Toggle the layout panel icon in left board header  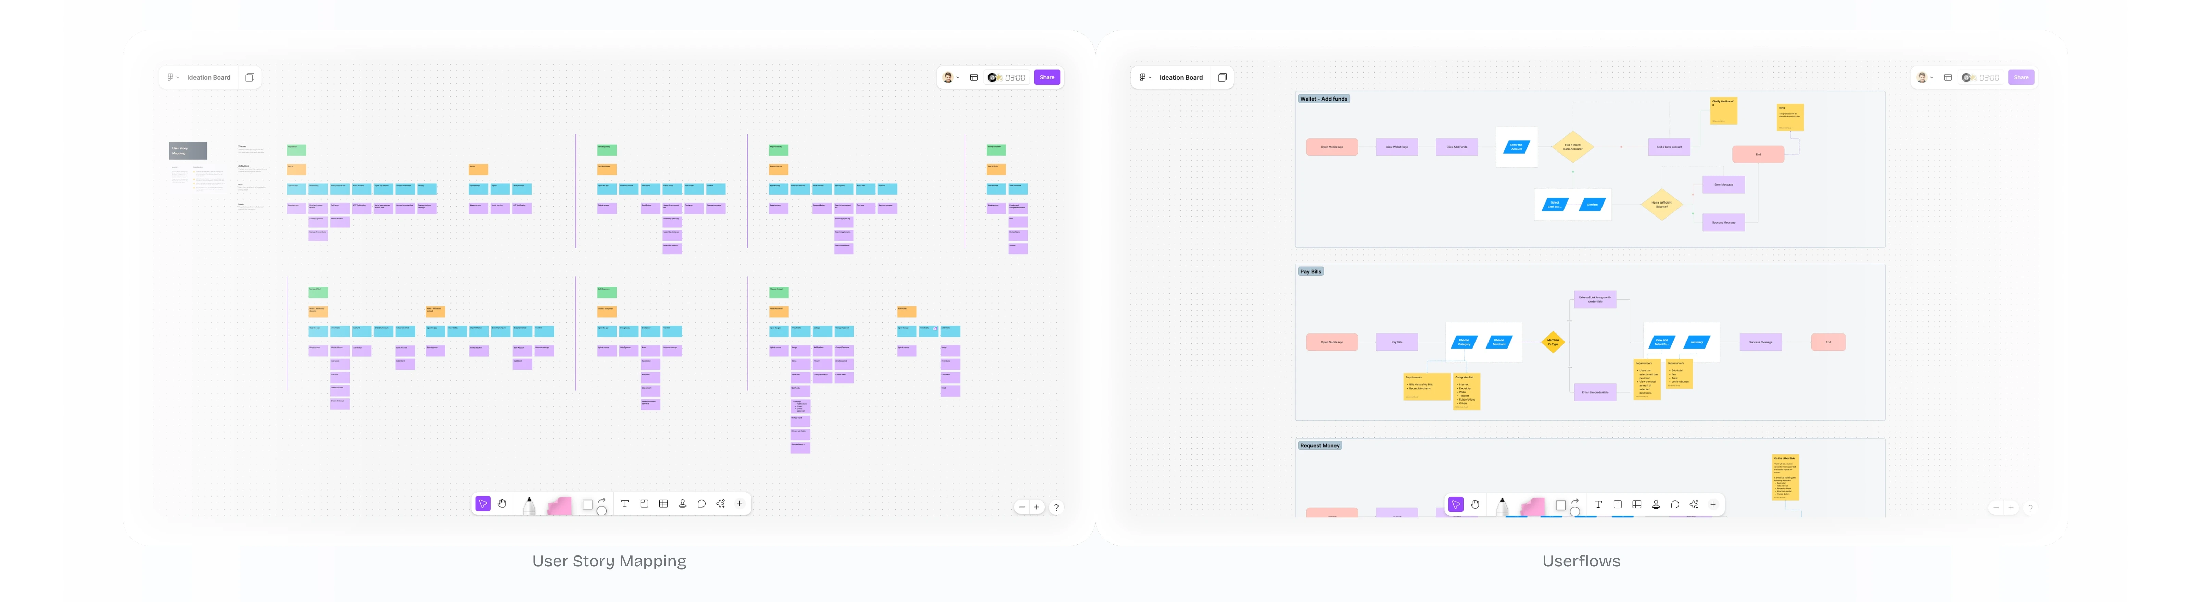(x=974, y=77)
